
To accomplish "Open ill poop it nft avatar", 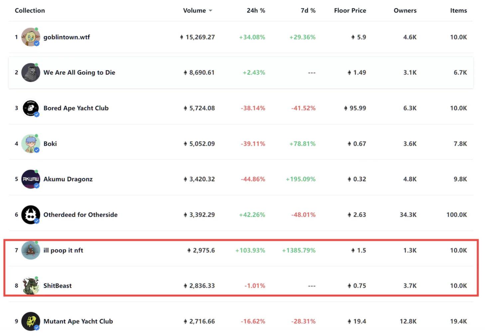I will click(x=31, y=250).
